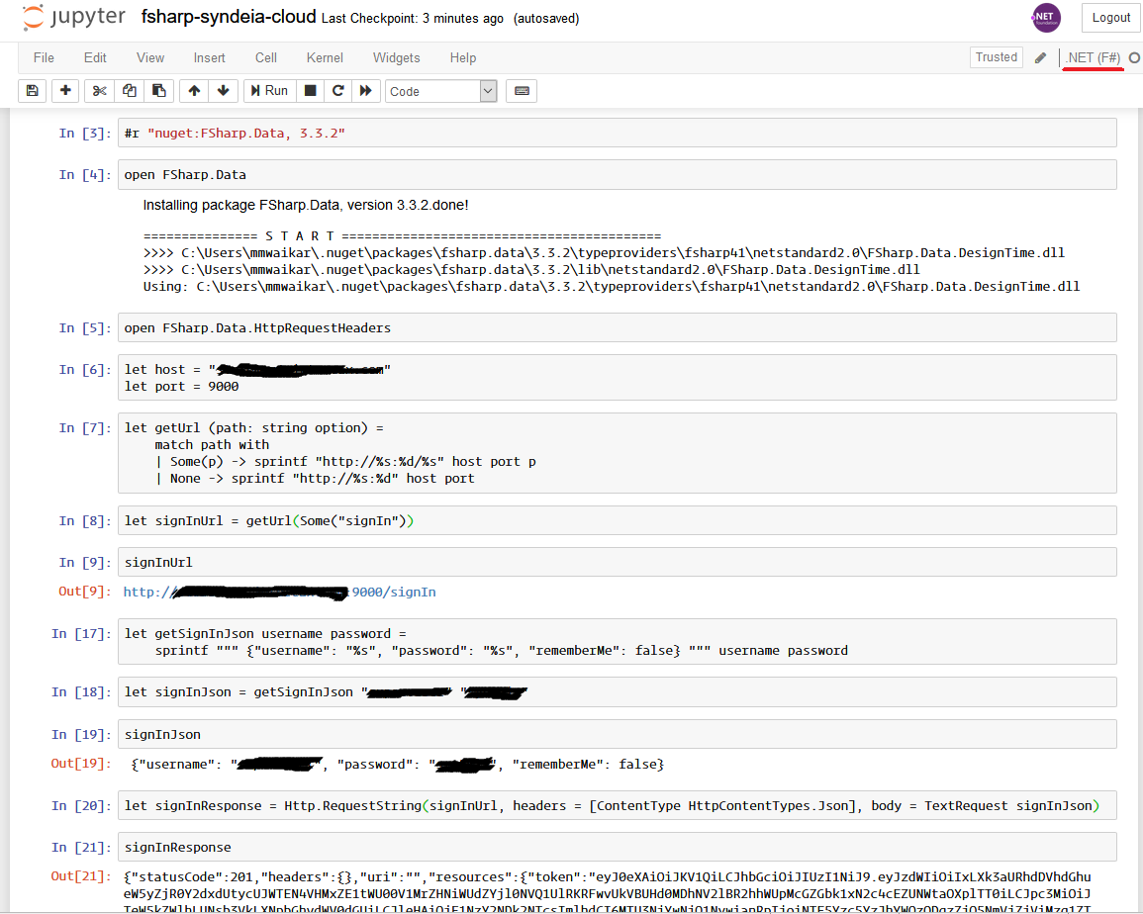Run the selected cell
This screenshot has height=914, width=1143.
tap(270, 91)
